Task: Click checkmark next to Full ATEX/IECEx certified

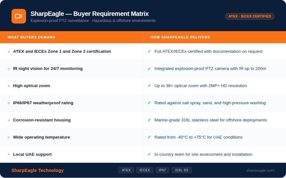Action: pyautogui.click(x=149, y=51)
